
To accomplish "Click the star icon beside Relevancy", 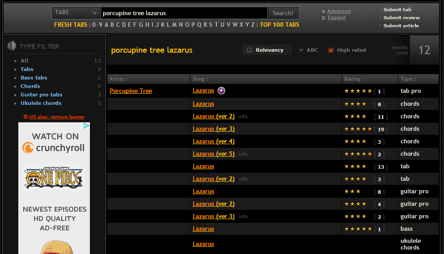I will click(x=249, y=50).
